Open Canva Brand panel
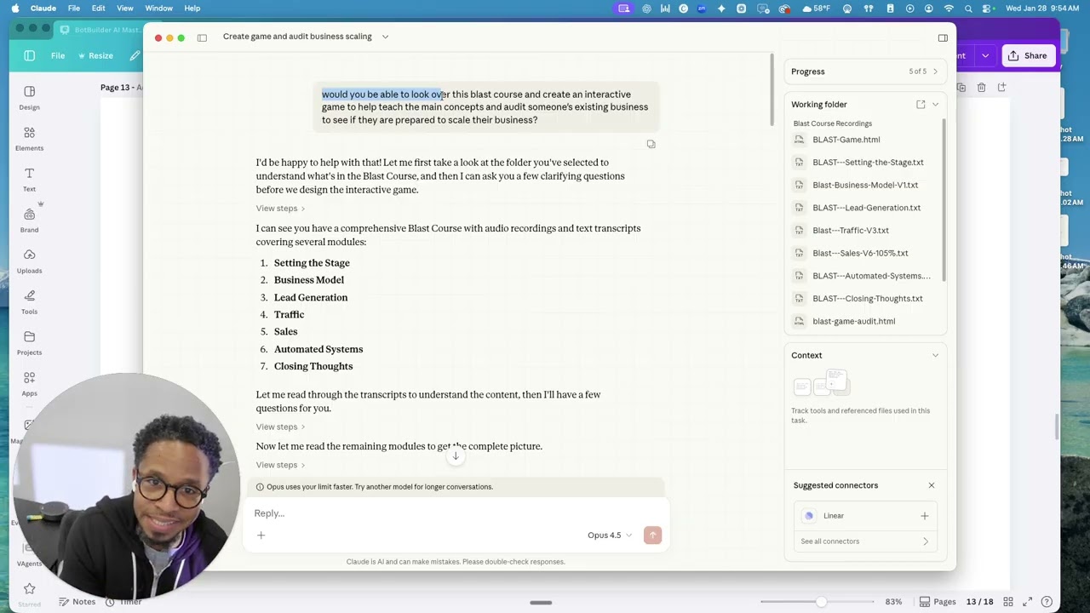Image resolution: width=1090 pixels, height=613 pixels. [29, 220]
